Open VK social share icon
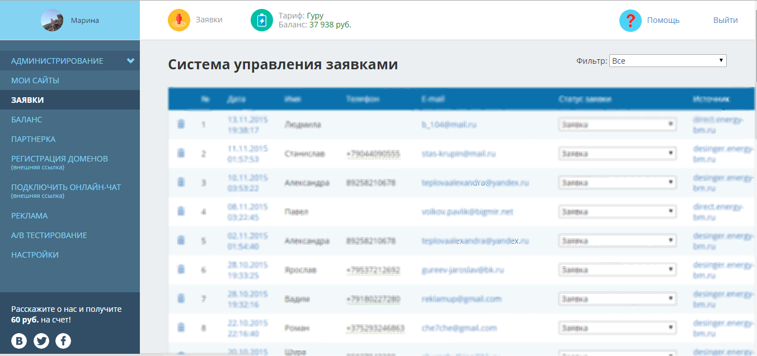 coord(19,341)
